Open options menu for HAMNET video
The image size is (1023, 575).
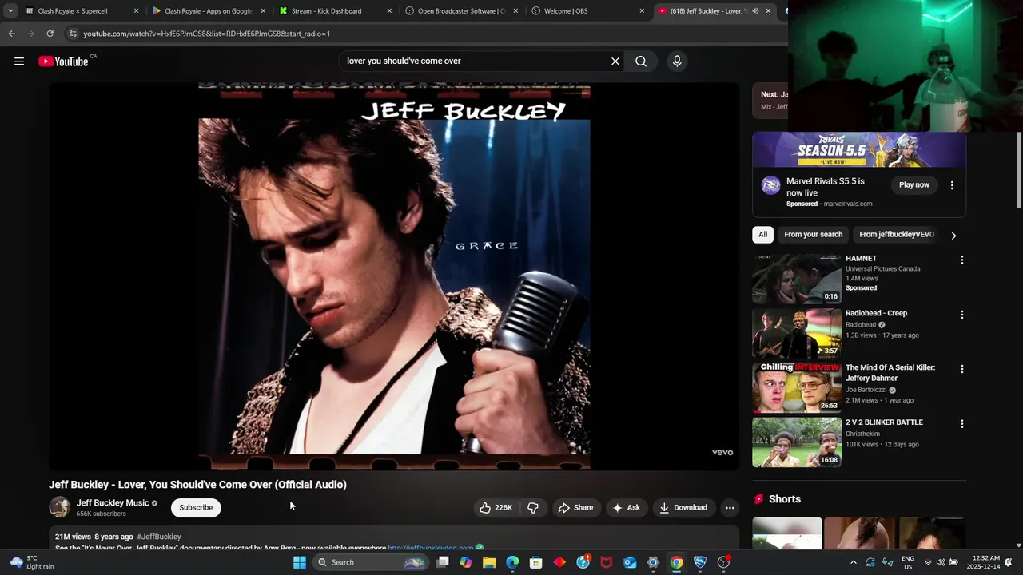(962, 260)
